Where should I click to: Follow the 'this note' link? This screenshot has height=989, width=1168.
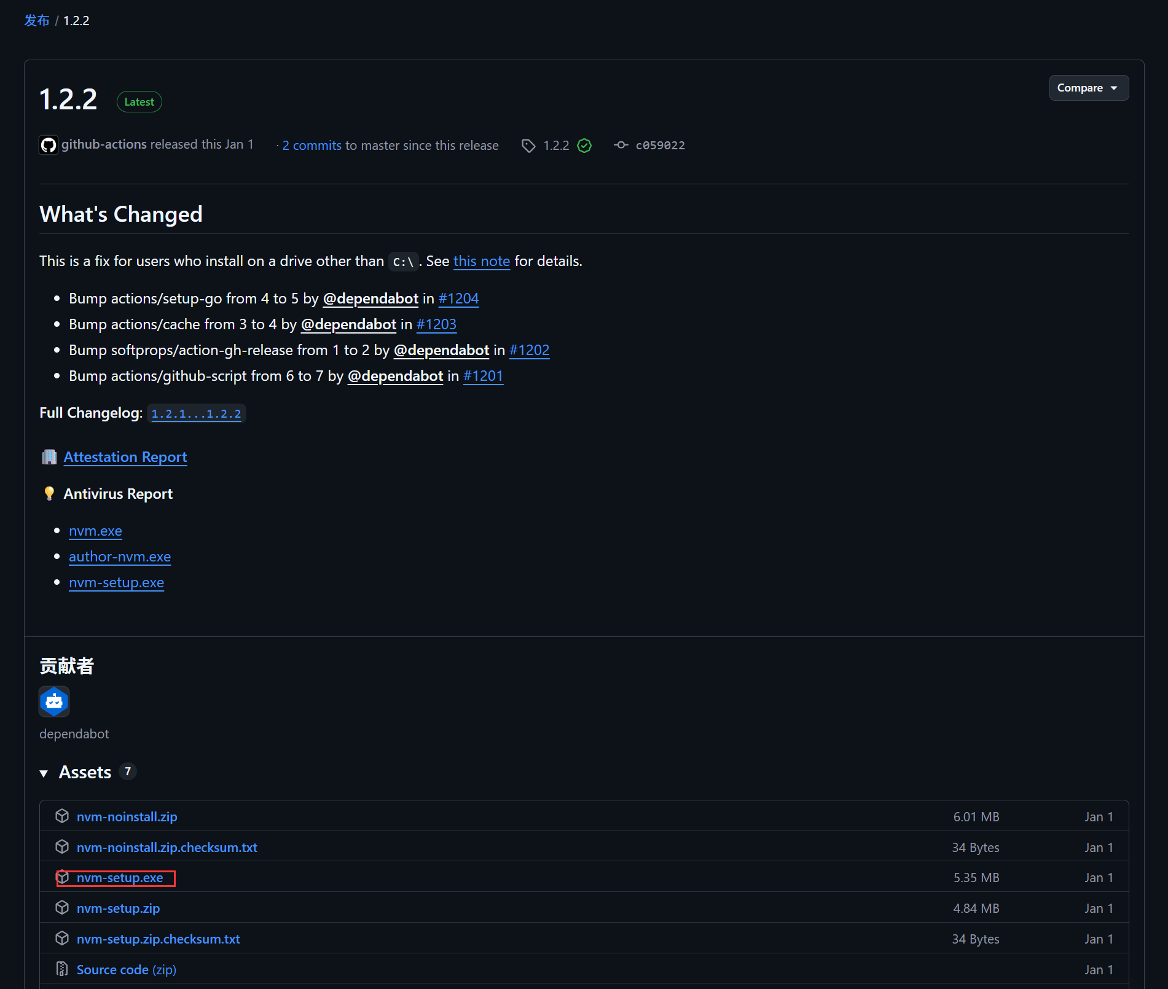pyautogui.click(x=482, y=261)
